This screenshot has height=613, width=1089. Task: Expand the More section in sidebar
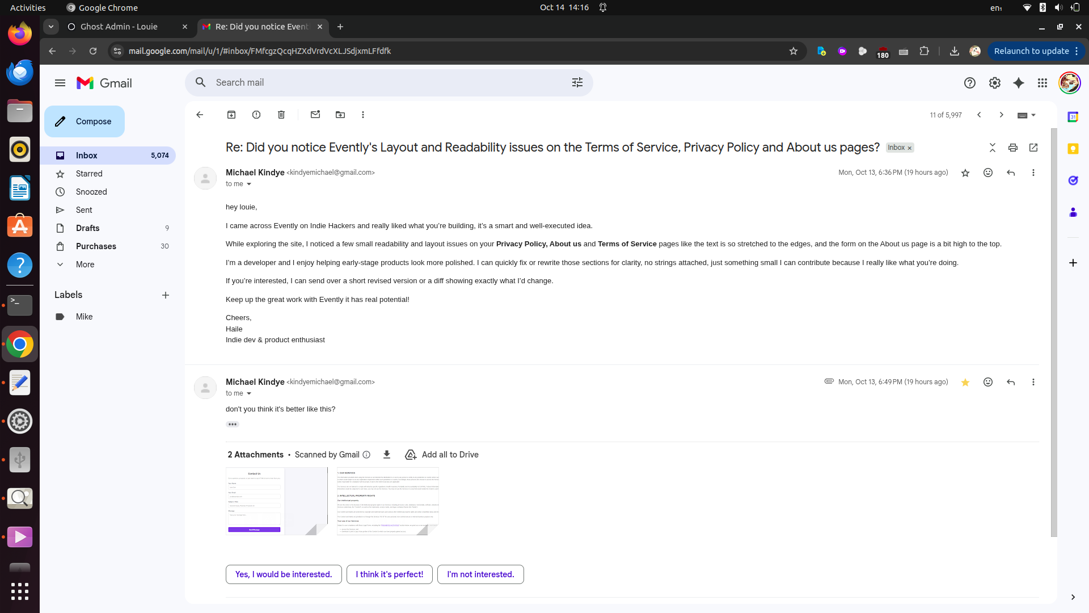click(85, 264)
